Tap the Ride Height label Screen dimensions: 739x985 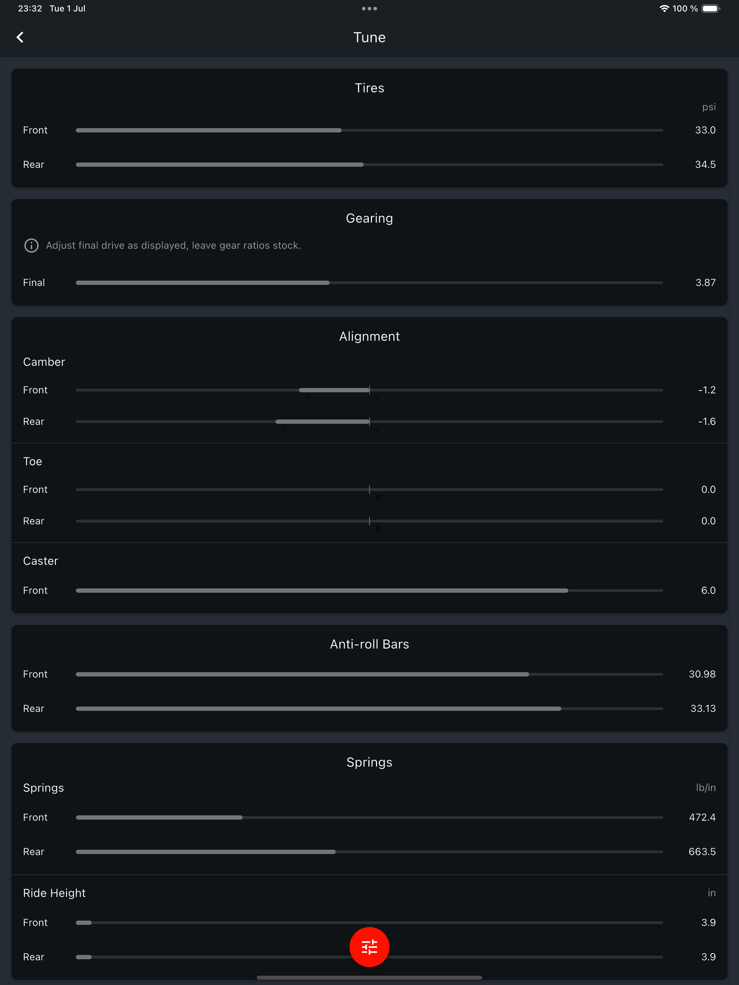click(x=54, y=893)
